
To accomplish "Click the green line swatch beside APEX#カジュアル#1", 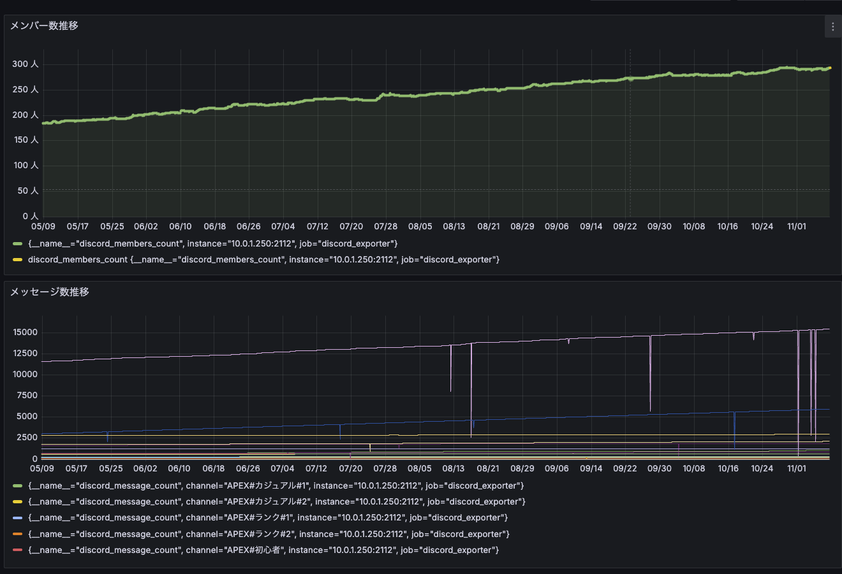I will point(17,485).
